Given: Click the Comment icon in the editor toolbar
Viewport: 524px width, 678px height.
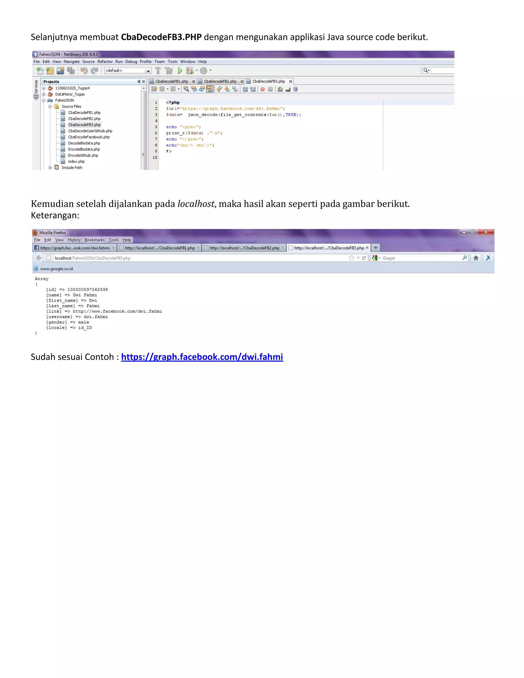Looking at the screenshot, I should pyautogui.click(x=280, y=89).
